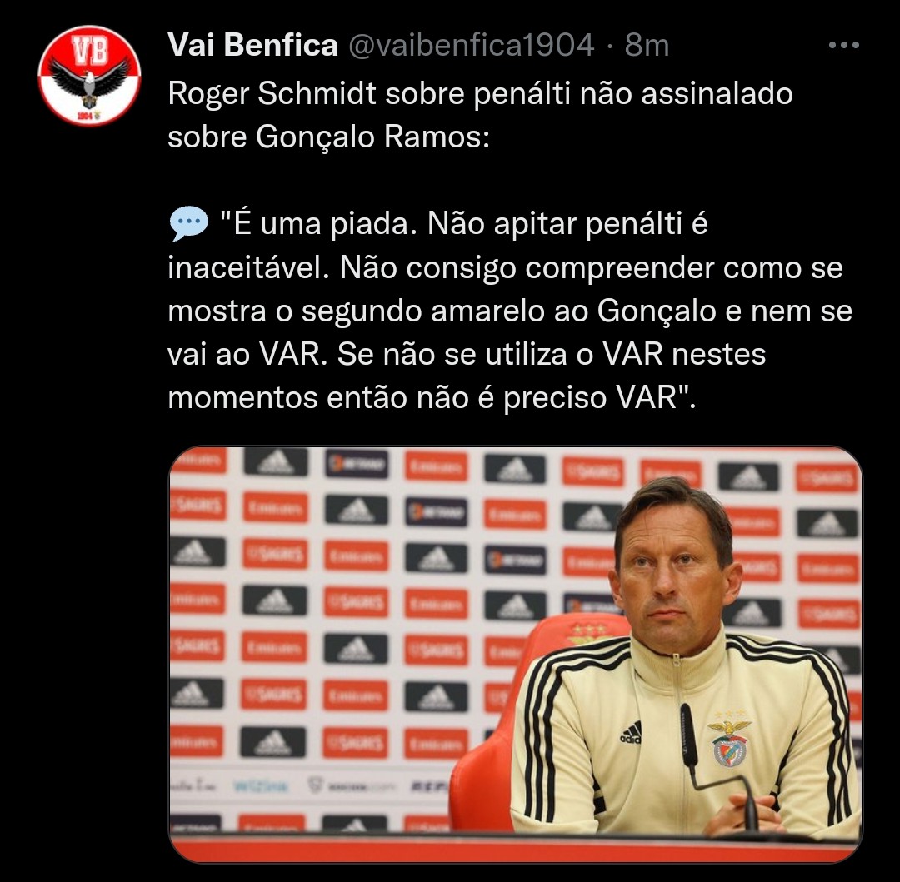Click the speech bubble emoji in the tweet
The image size is (900, 882).
pyautogui.click(x=189, y=224)
